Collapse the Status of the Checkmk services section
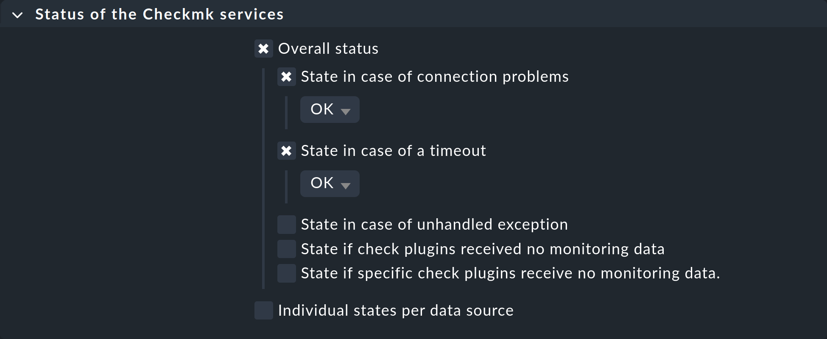The width and height of the screenshot is (827, 339). pyautogui.click(x=18, y=14)
